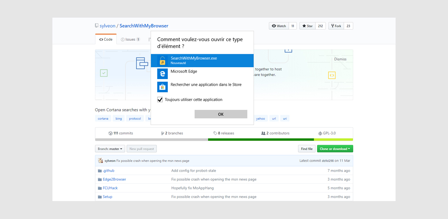This screenshot has width=448, height=219.
Task: Open 'Hopefully fix MoAppHang' commit message
Action: 192,188
